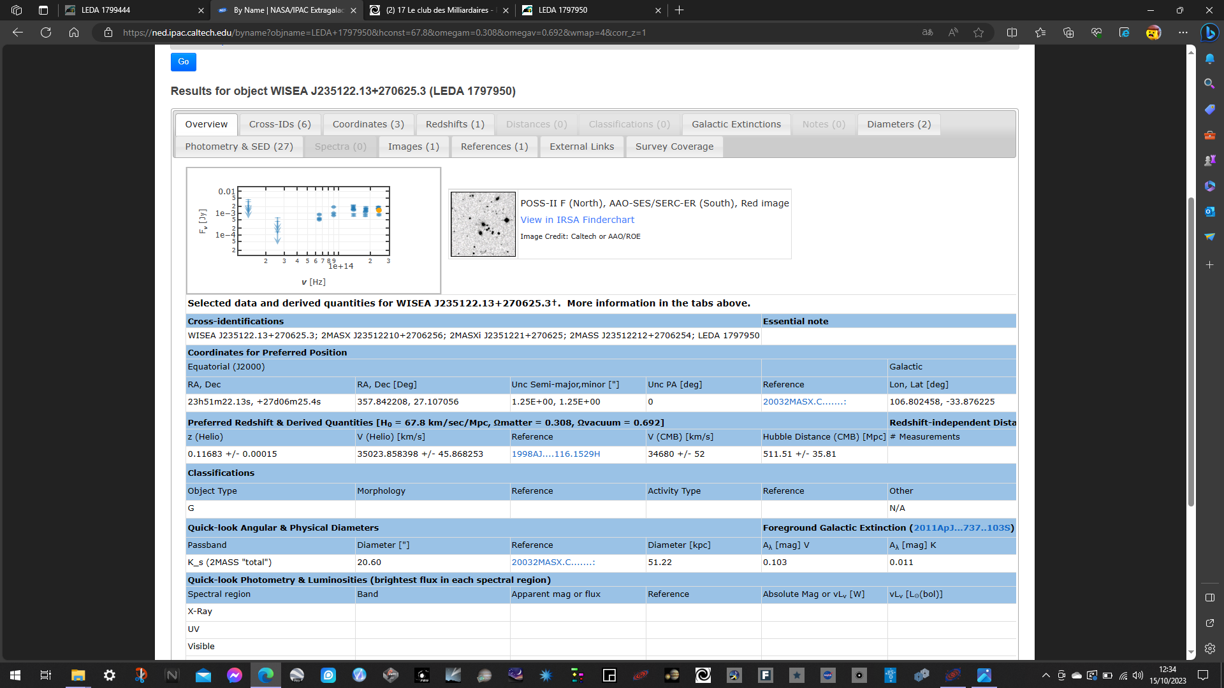Add page to favorites star
The width and height of the screenshot is (1224, 688).
[x=979, y=32]
